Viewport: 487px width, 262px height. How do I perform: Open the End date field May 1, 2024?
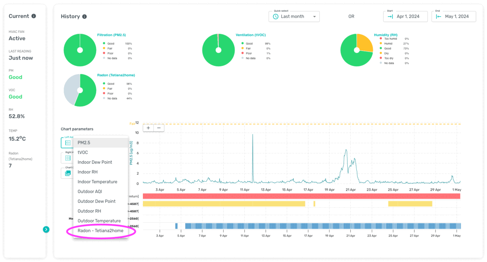pyautogui.click(x=454, y=17)
